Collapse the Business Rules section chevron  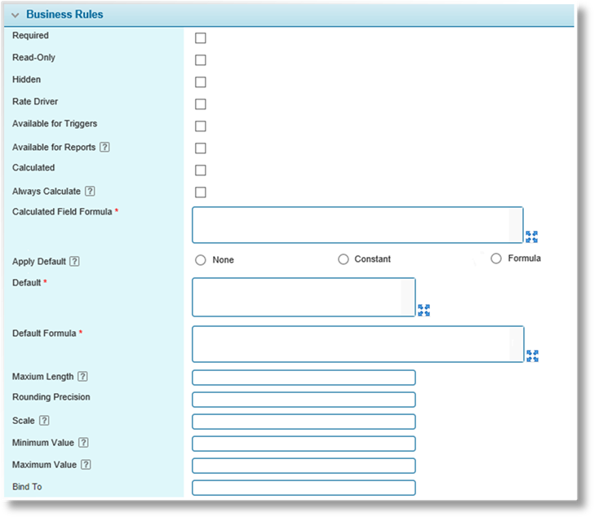point(16,15)
